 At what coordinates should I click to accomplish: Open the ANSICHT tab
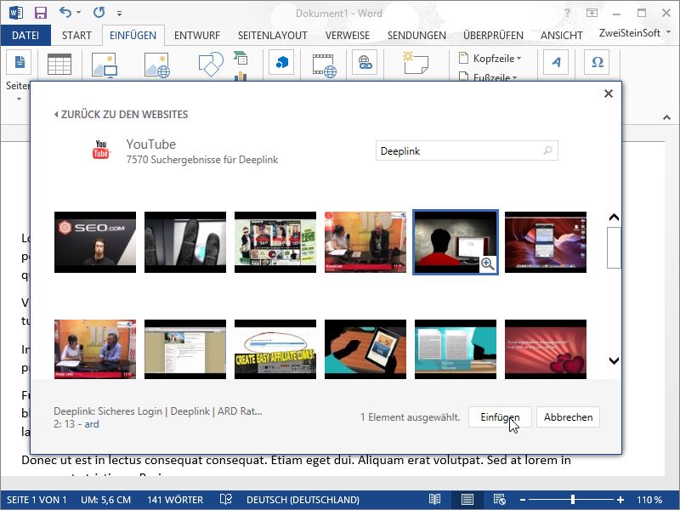(561, 35)
